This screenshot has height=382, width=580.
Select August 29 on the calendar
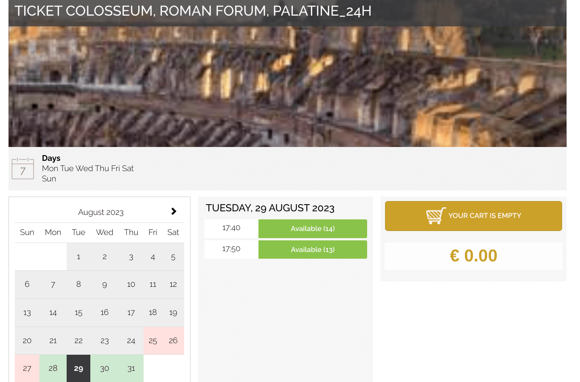[79, 368]
